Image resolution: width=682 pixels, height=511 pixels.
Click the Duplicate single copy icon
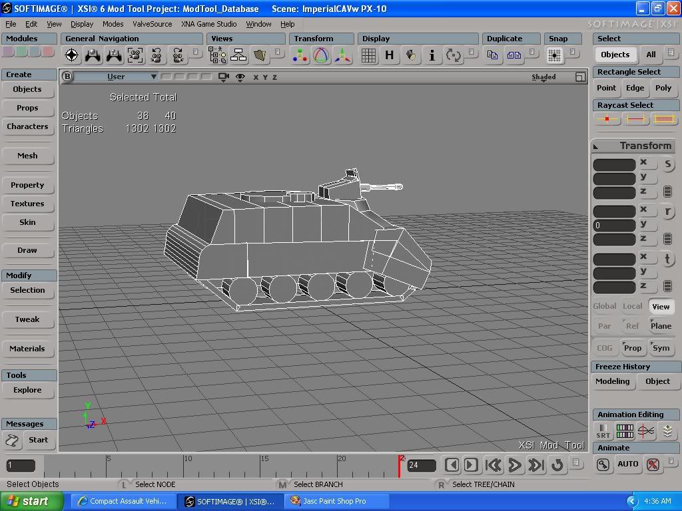tap(492, 55)
